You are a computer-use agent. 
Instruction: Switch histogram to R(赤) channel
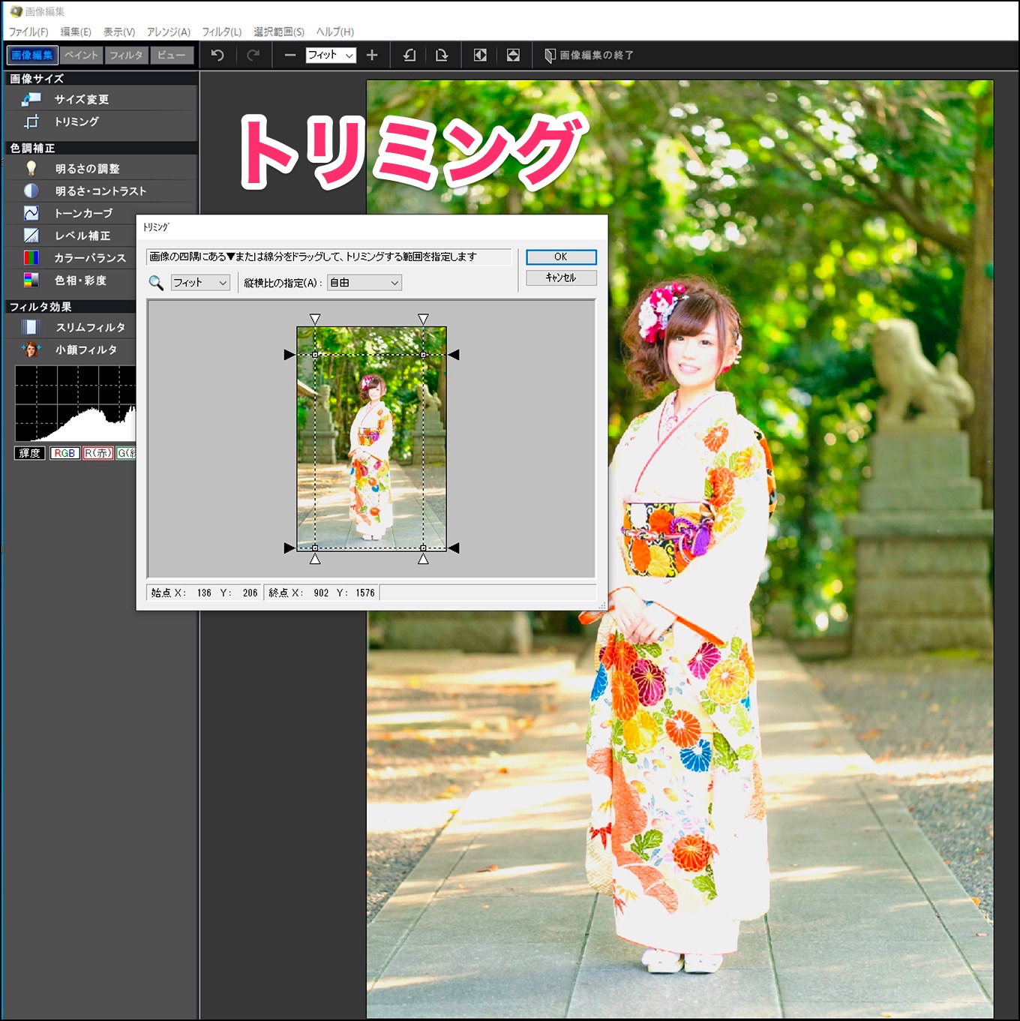[x=98, y=453]
